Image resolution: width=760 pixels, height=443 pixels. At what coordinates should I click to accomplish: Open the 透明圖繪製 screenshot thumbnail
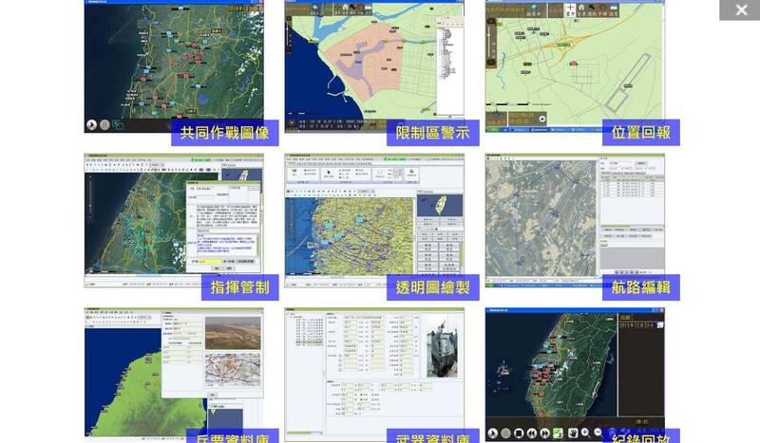coord(374,220)
